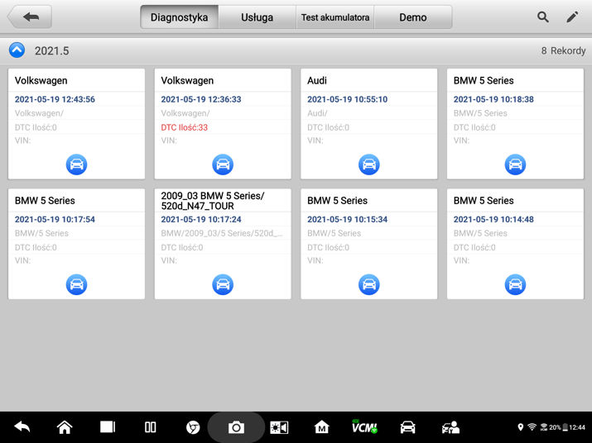Screen dimensions: 592x443
Task: Click timestamp 2021-05-19 12:36:33
Action: (x=201, y=99)
